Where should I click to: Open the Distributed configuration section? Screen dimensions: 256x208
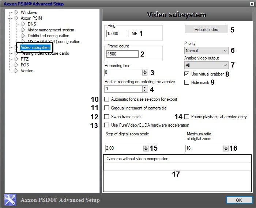coord(48,36)
